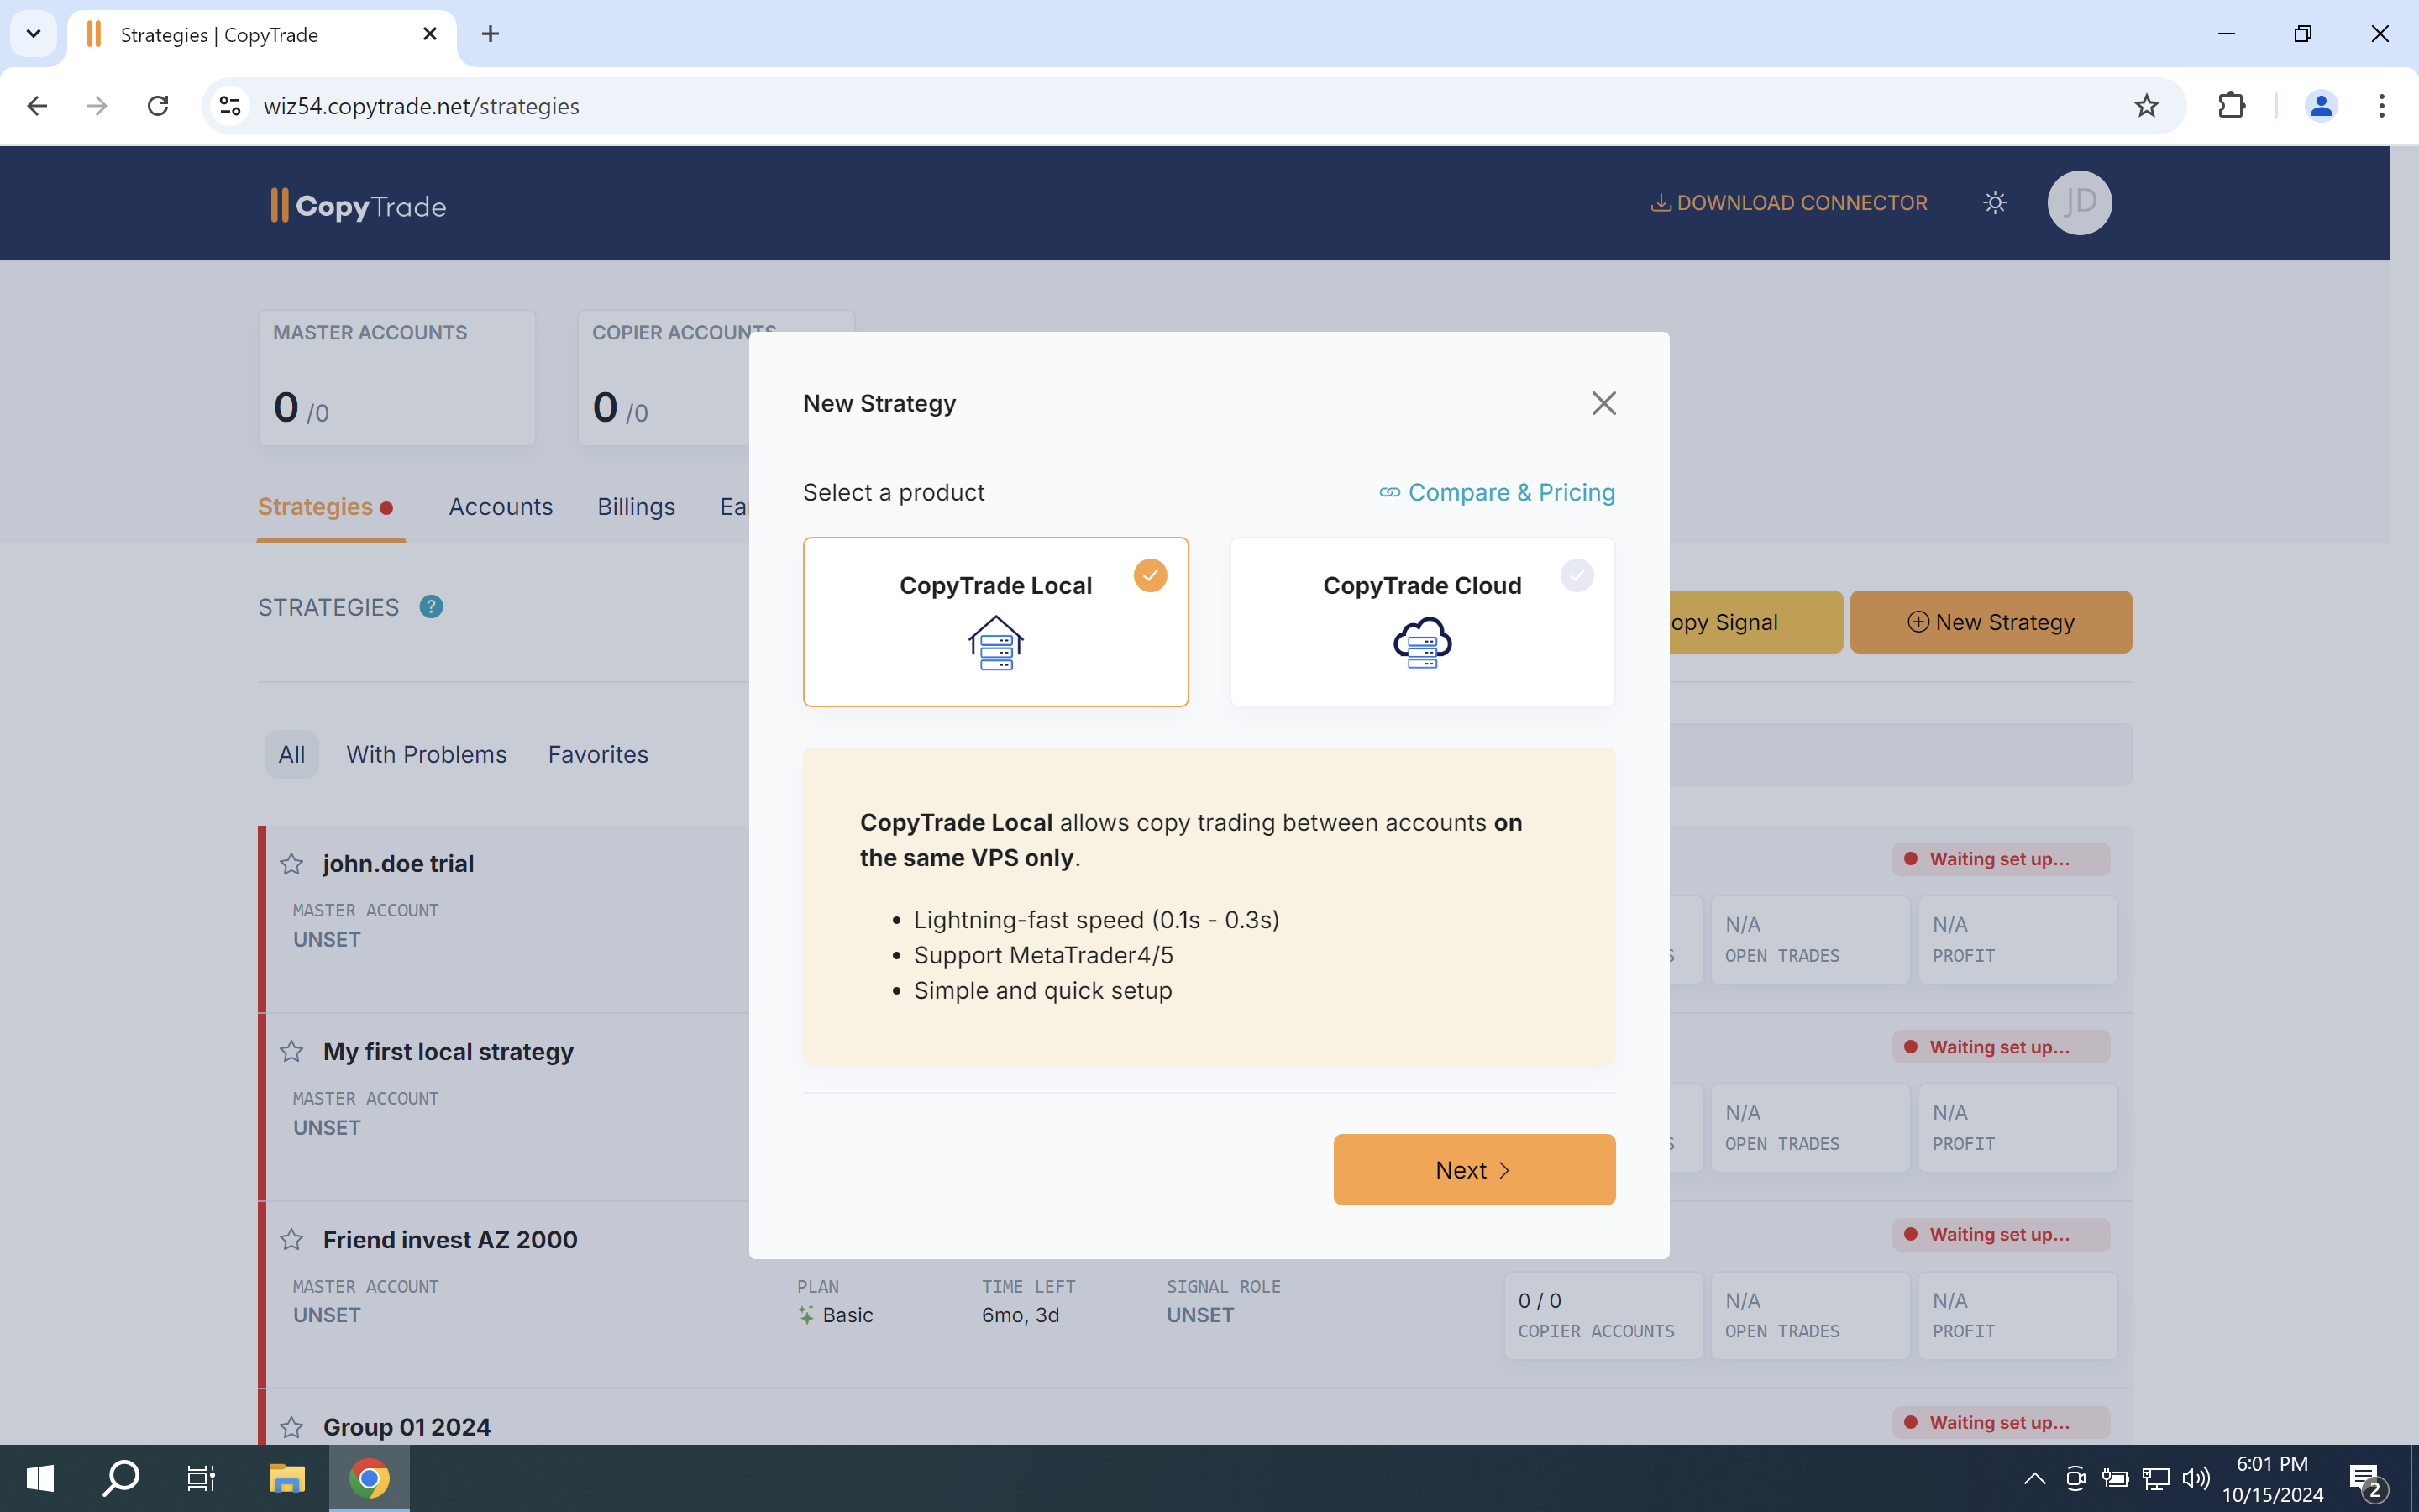Open the volume control in system tray

tap(2196, 1478)
